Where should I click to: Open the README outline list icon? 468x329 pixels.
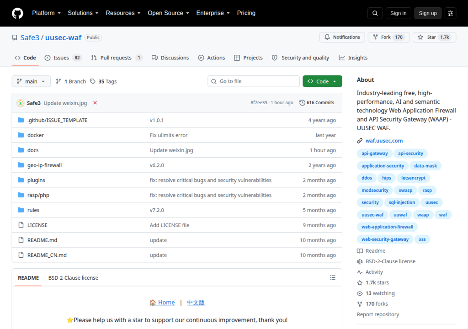point(333,278)
